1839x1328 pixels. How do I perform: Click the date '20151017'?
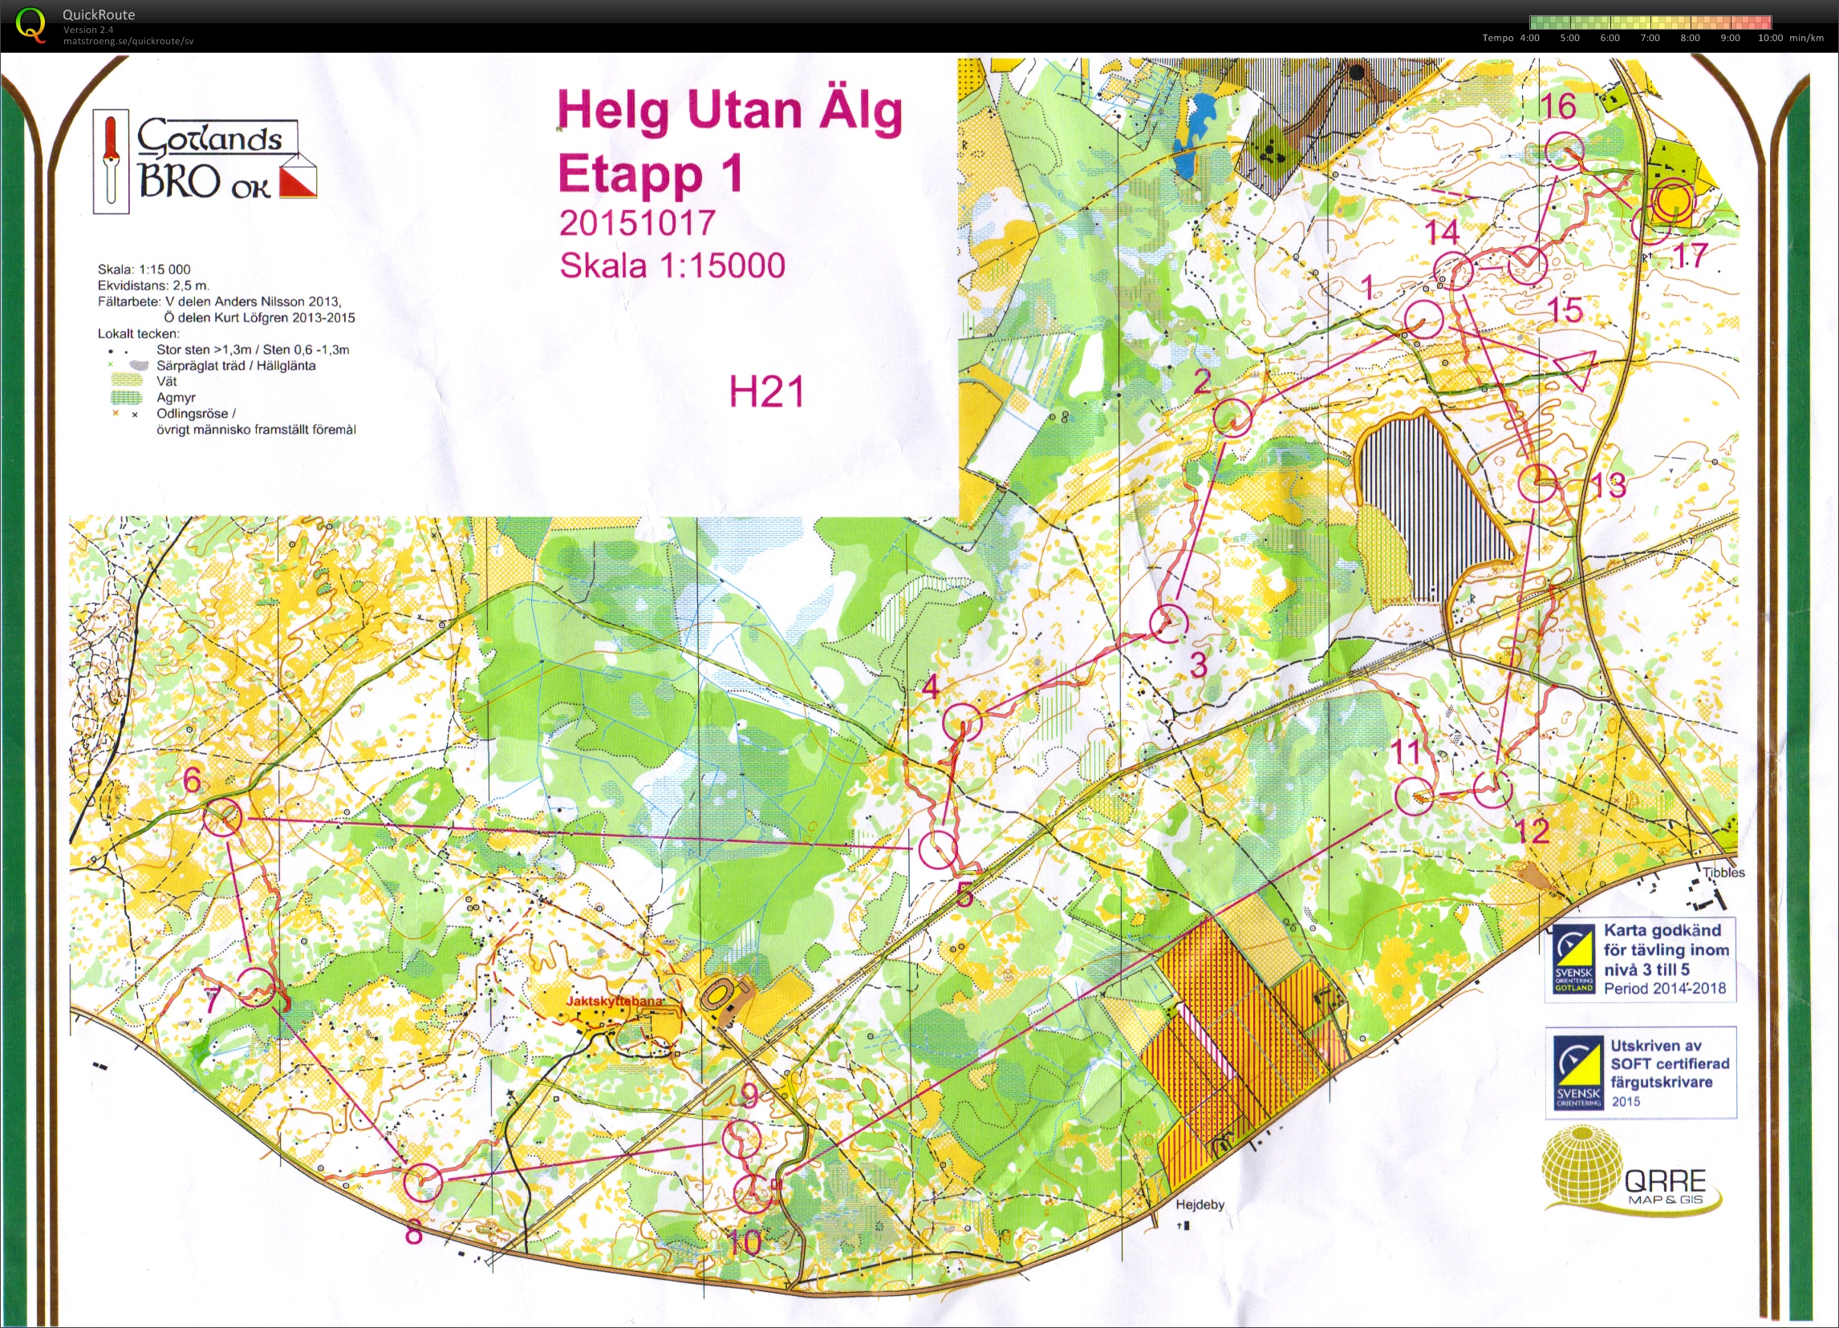point(637,223)
